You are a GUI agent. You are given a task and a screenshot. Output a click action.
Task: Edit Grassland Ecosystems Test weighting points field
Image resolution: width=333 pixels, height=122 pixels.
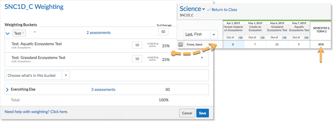point(137,59)
